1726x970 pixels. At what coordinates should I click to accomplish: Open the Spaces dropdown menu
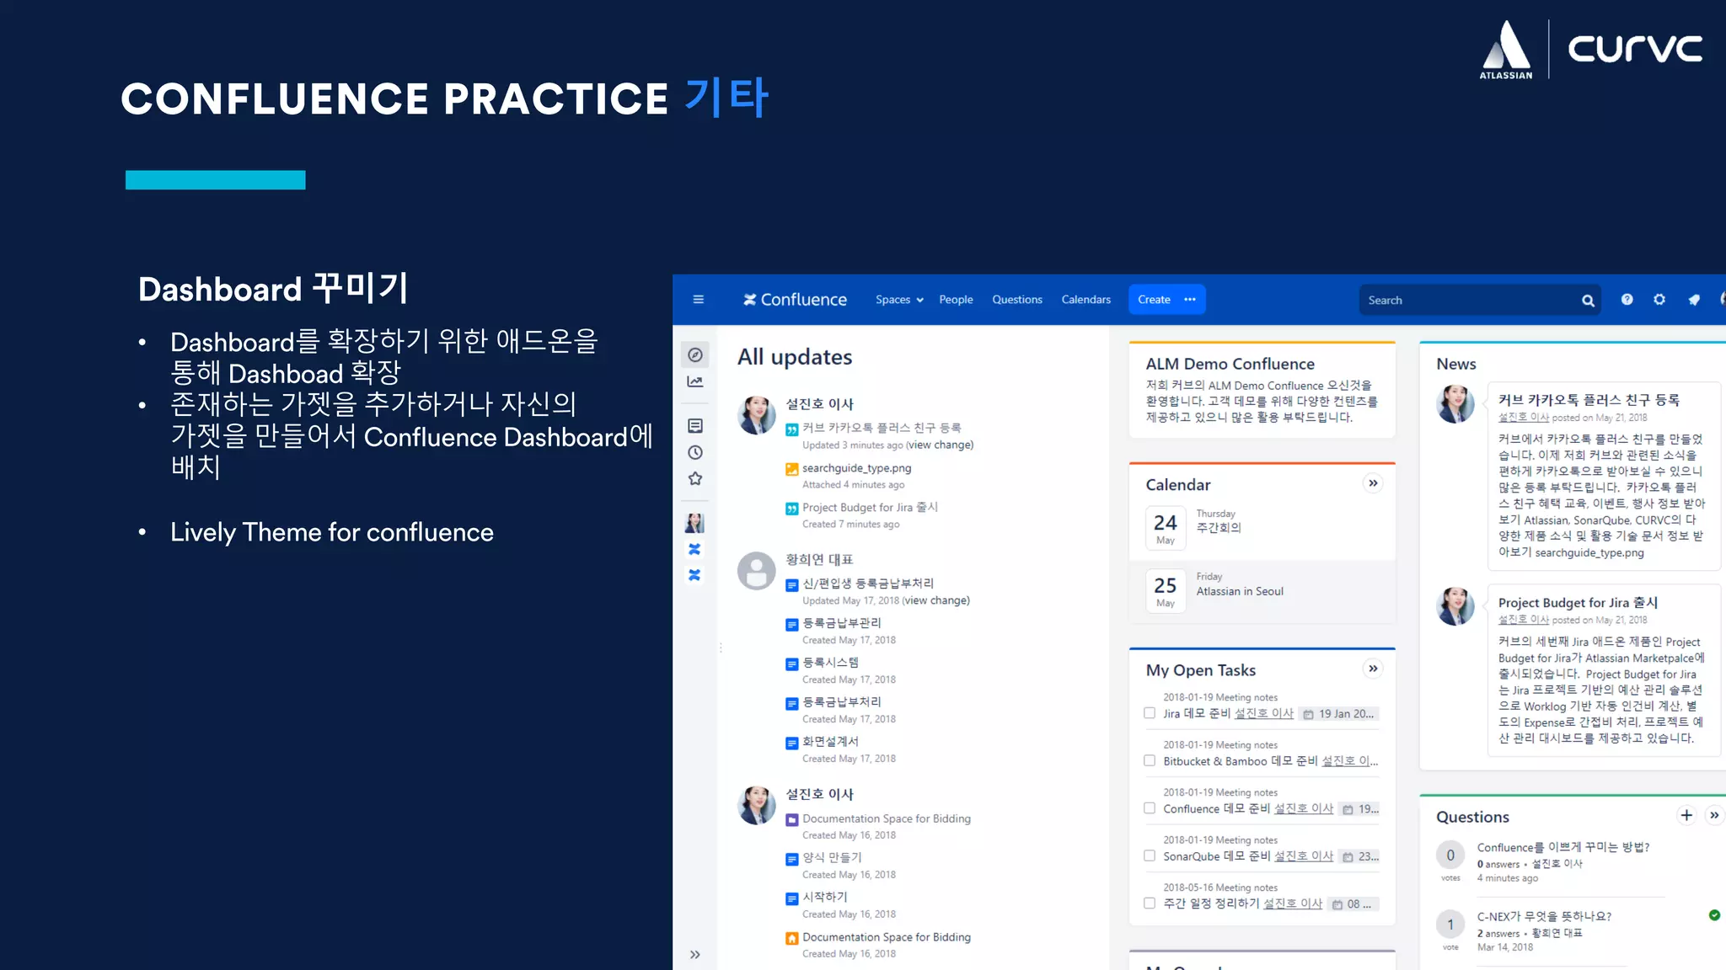pyautogui.click(x=899, y=300)
